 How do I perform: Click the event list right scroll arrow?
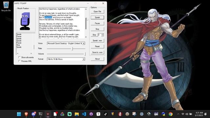[x=31, y=53]
